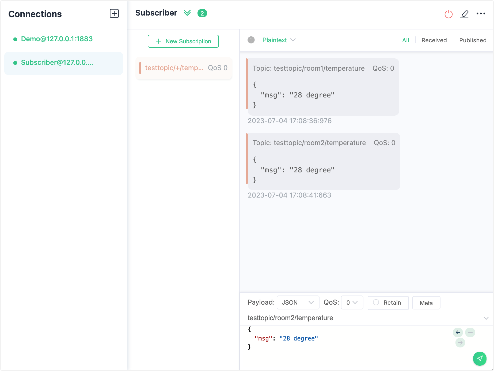Switch to the Received messages tab
494x371 pixels.
point(434,40)
